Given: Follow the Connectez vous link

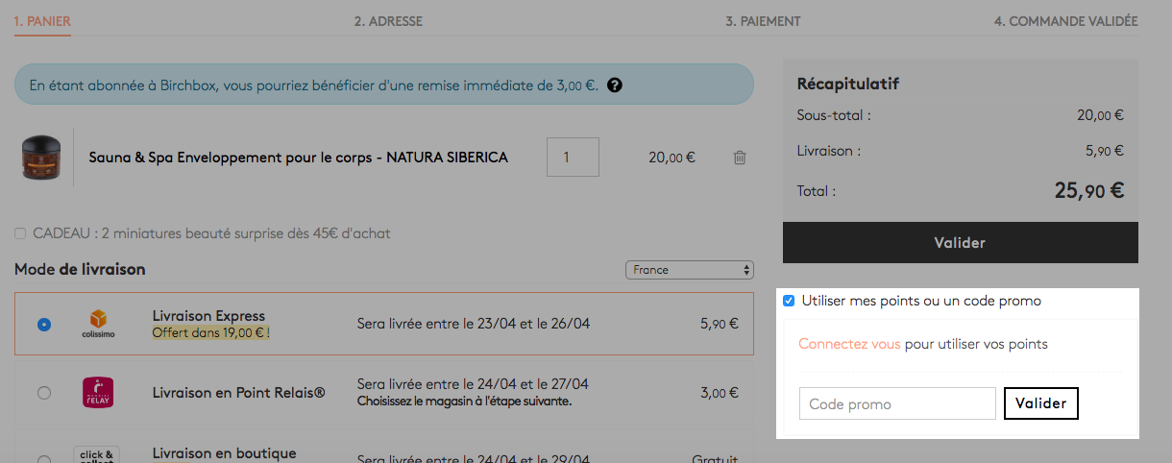Looking at the screenshot, I should 849,344.
